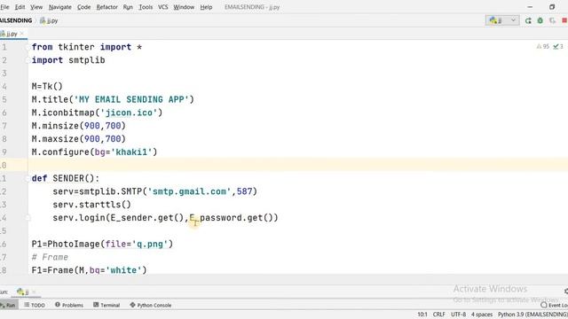Click the red Stop button icon
Viewport: 568px width, 319px height.
[564, 20]
